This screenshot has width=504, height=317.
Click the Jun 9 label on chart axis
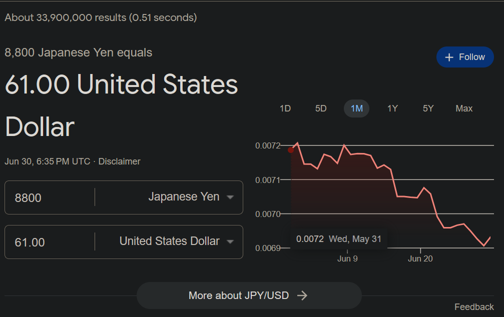pos(347,258)
